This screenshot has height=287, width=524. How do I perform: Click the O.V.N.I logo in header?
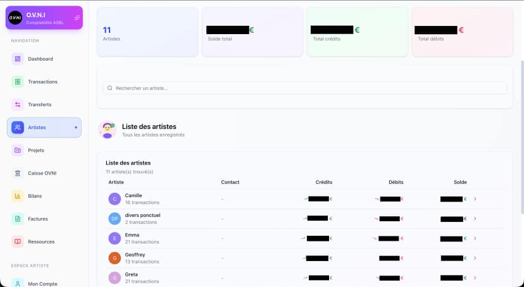click(x=15, y=18)
